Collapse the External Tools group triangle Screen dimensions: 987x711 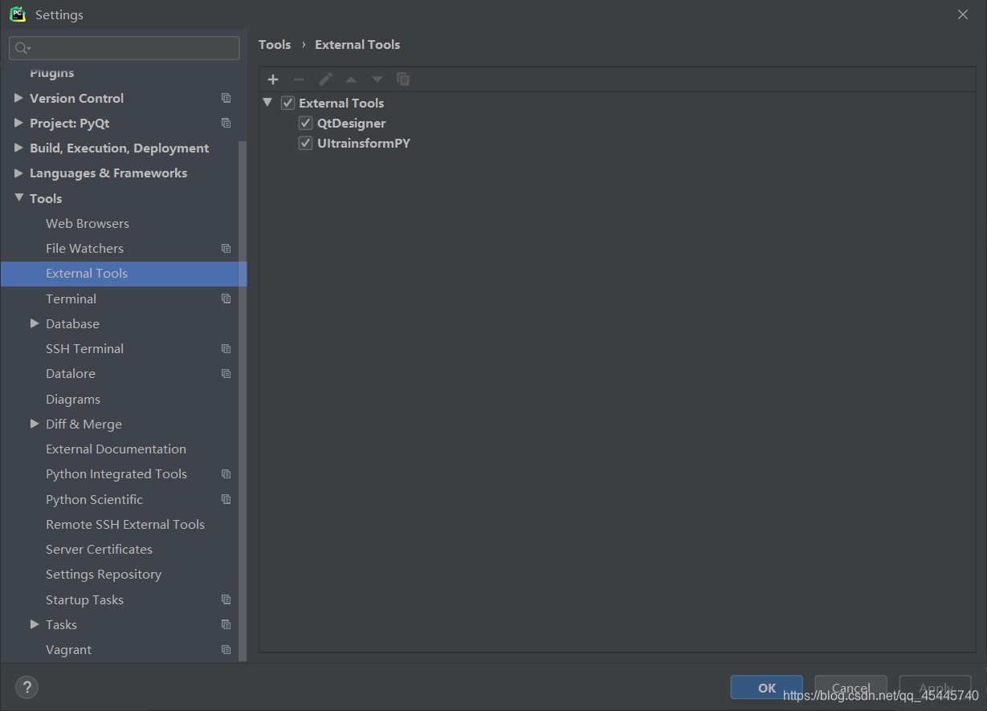(x=267, y=103)
